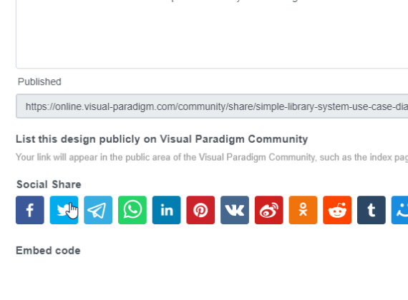
Task: Click the Published label
Action: 39,81
